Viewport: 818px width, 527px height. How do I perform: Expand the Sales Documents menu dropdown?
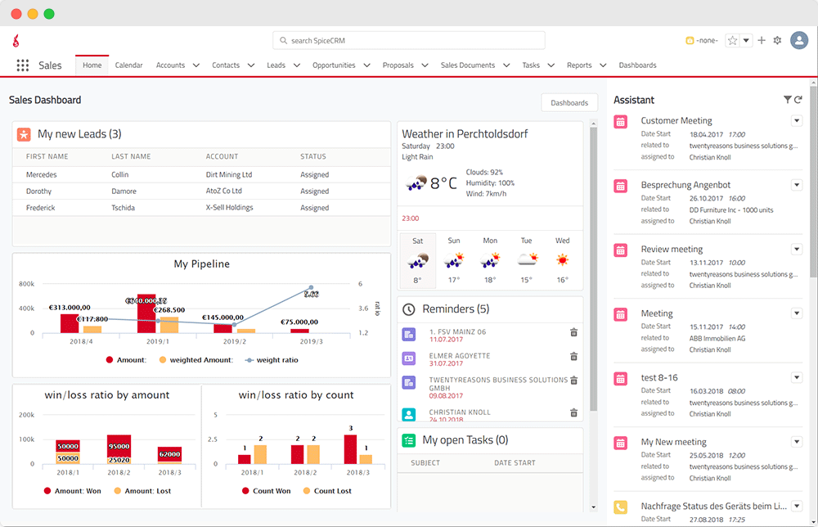[x=506, y=65]
